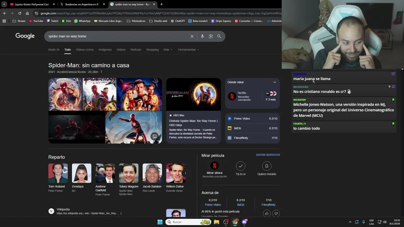Image resolution: width=404 pixels, height=227 pixels.
Task: Open the IMDb 8.2/10 rating row
Action: pos(252,128)
